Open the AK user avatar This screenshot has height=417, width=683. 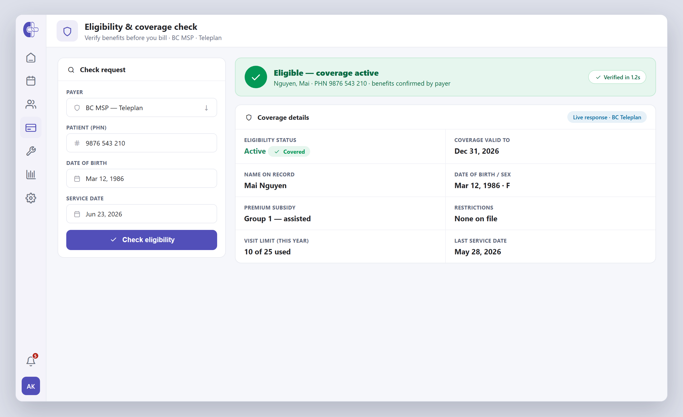point(31,386)
